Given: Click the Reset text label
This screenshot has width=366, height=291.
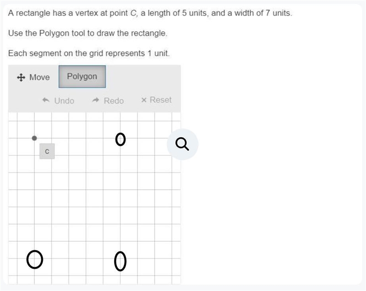Looking at the screenshot, I should [x=161, y=100].
